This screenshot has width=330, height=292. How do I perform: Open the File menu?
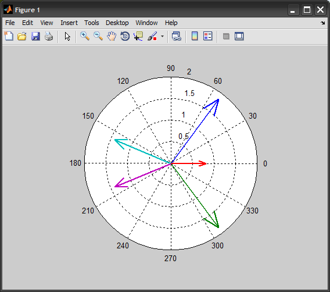tap(10, 23)
